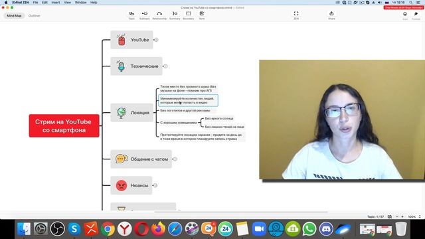Open the Edit menu
425x239 pixels.
pyautogui.click(x=44, y=3)
